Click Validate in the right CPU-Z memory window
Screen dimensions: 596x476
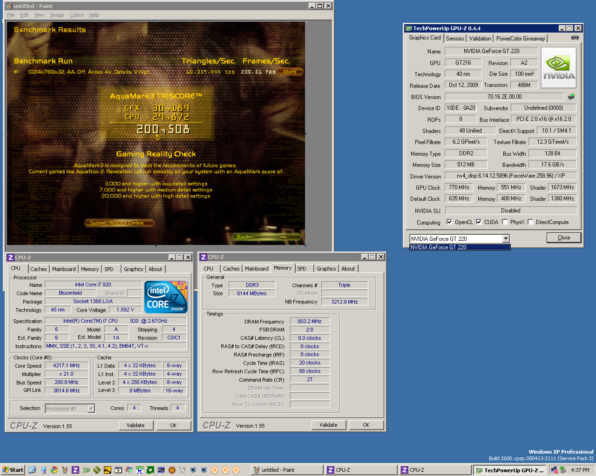[x=328, y=425]
